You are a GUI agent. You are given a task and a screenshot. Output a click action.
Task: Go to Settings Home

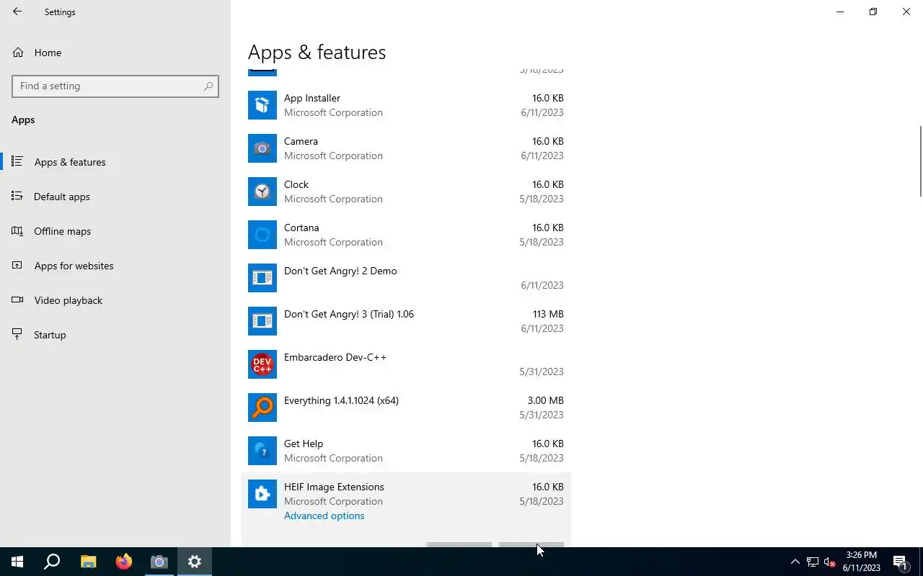point(115,53)
